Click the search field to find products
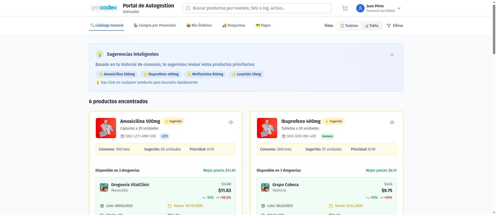 (x=257, y=8)
